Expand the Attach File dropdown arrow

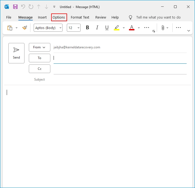pos(168,28)
